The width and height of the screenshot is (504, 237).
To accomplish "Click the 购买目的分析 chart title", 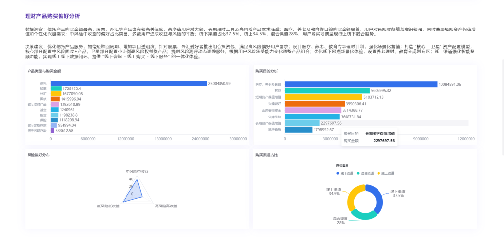I will point(267,71).
